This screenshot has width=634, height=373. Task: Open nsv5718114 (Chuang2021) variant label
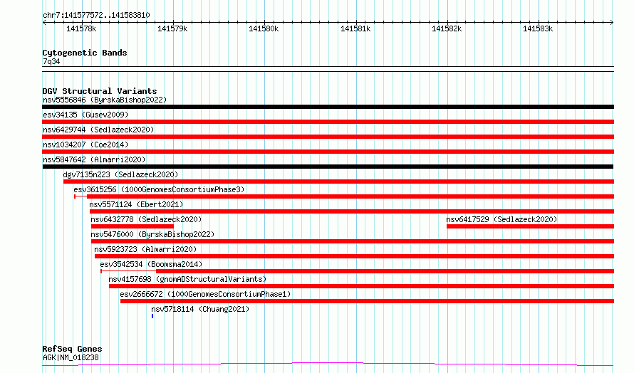click(x=200, y=309)
